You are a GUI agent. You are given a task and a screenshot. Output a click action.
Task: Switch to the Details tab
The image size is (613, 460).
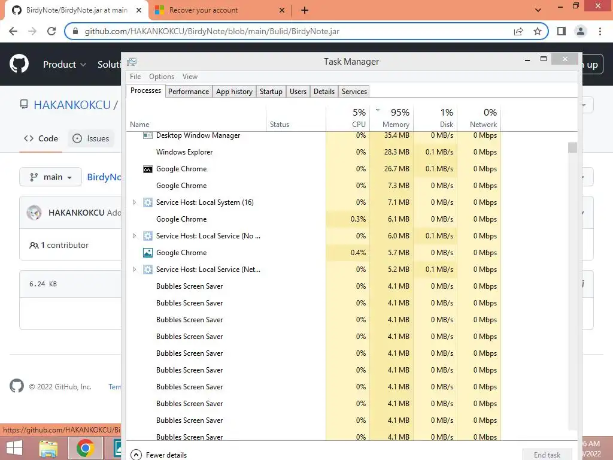pyautogui.click(x=324, y=92)
